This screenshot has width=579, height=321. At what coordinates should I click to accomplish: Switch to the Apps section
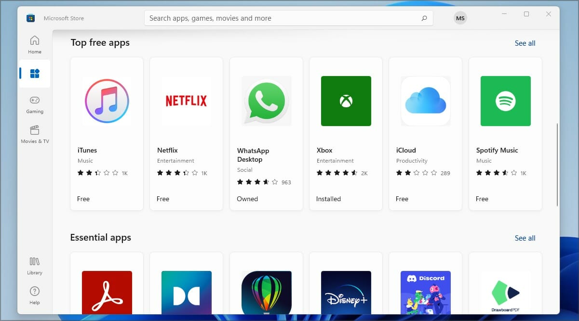pos(35,74)
